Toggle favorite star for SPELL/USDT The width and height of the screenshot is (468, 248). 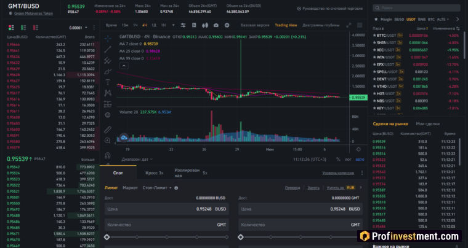[374, 72]
